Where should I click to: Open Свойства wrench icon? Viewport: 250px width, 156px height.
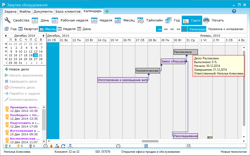point(7,20)
